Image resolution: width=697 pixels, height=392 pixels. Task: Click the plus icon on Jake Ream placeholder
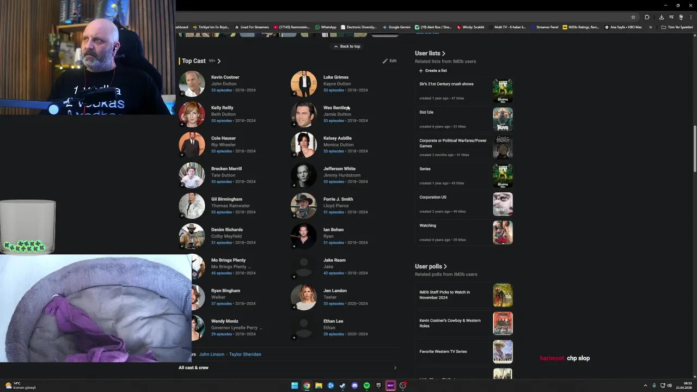point(294,277)
